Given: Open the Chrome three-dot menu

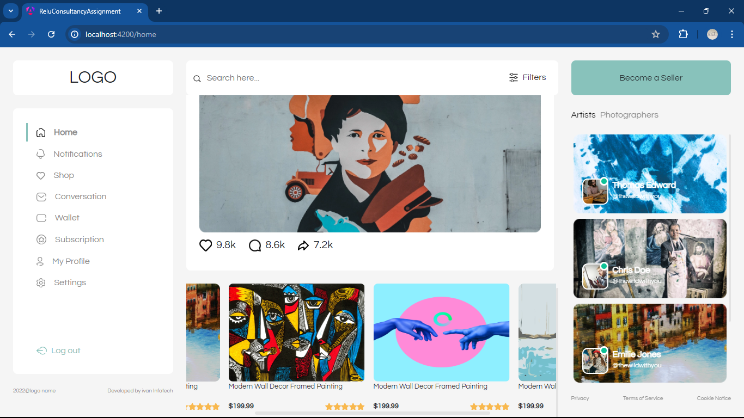Looking at the screenshot, I should click(x=732, y=34).
